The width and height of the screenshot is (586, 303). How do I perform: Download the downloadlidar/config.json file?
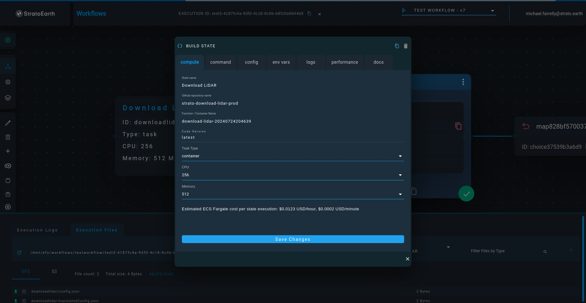16,291
